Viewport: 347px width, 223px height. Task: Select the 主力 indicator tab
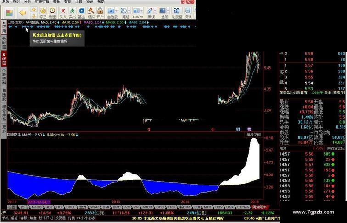83,207
